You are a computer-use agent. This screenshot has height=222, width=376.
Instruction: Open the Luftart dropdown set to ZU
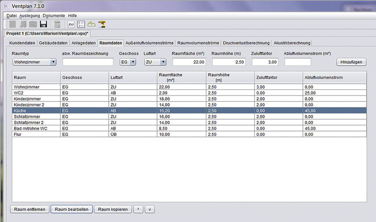pyautogui.click(x=155, y=62)
